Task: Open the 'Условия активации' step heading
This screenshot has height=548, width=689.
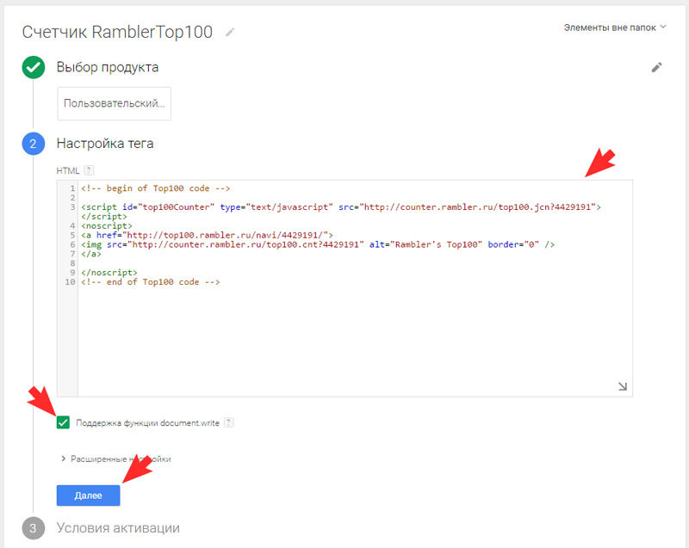Action: pyautogui.click(x=118, y=528)
